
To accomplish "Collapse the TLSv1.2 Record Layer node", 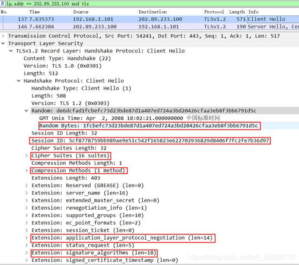I will 11,51.
